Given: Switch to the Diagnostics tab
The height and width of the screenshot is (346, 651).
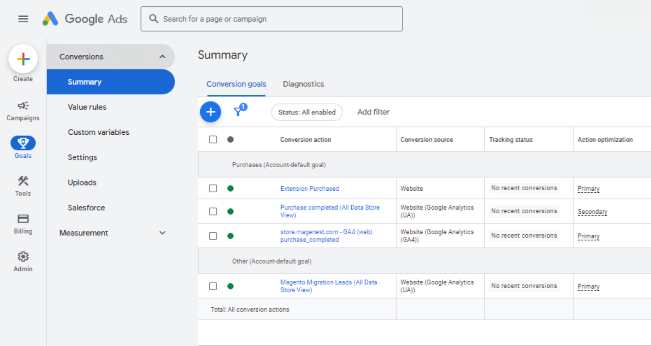Looking at the screenshot, I should [303, 84].
